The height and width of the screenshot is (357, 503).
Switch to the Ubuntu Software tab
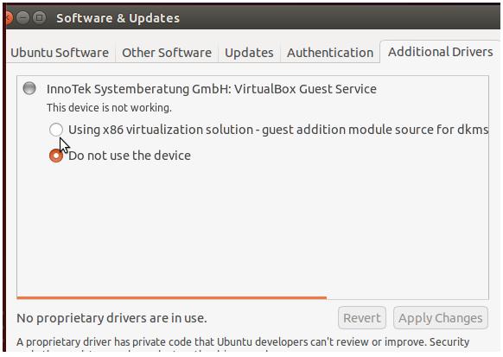click(60, 53)
